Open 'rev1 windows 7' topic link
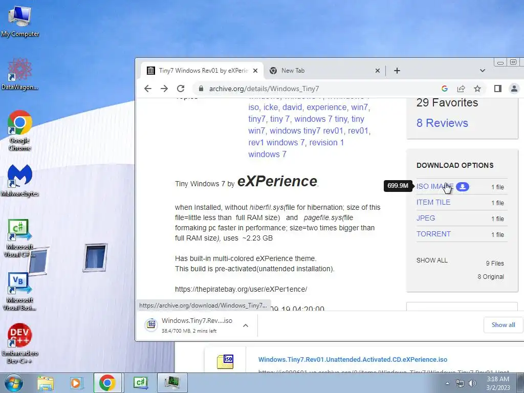524x393 pixels. click(276, 142)
